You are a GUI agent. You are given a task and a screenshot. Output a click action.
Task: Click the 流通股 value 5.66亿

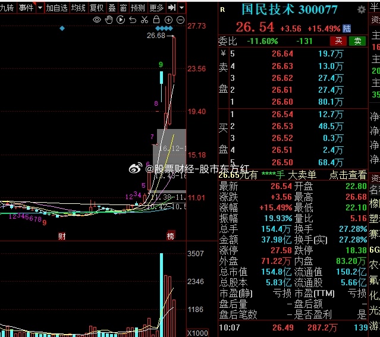click(x=354, y=282)
